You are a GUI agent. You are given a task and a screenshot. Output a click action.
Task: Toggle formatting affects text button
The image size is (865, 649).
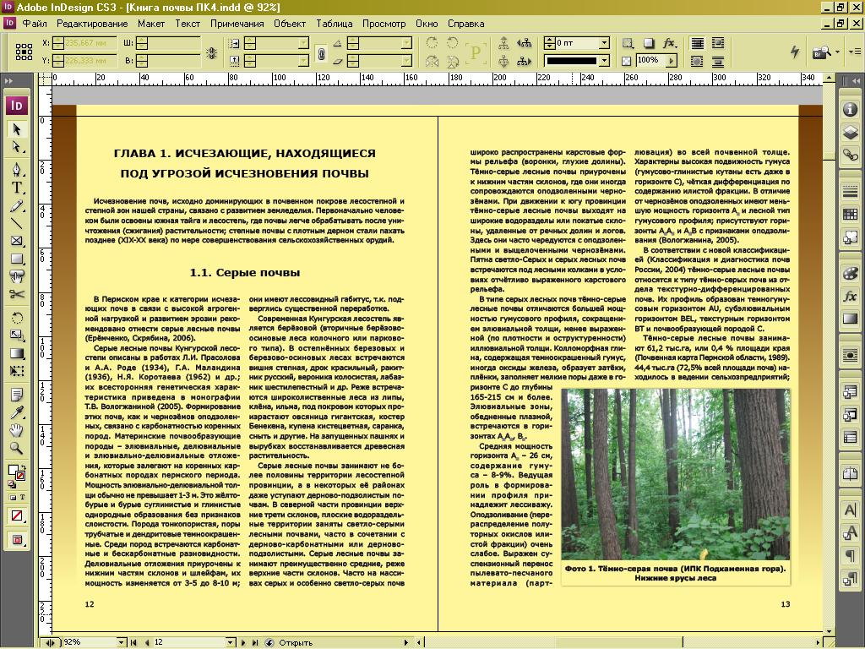pos(22,497)
